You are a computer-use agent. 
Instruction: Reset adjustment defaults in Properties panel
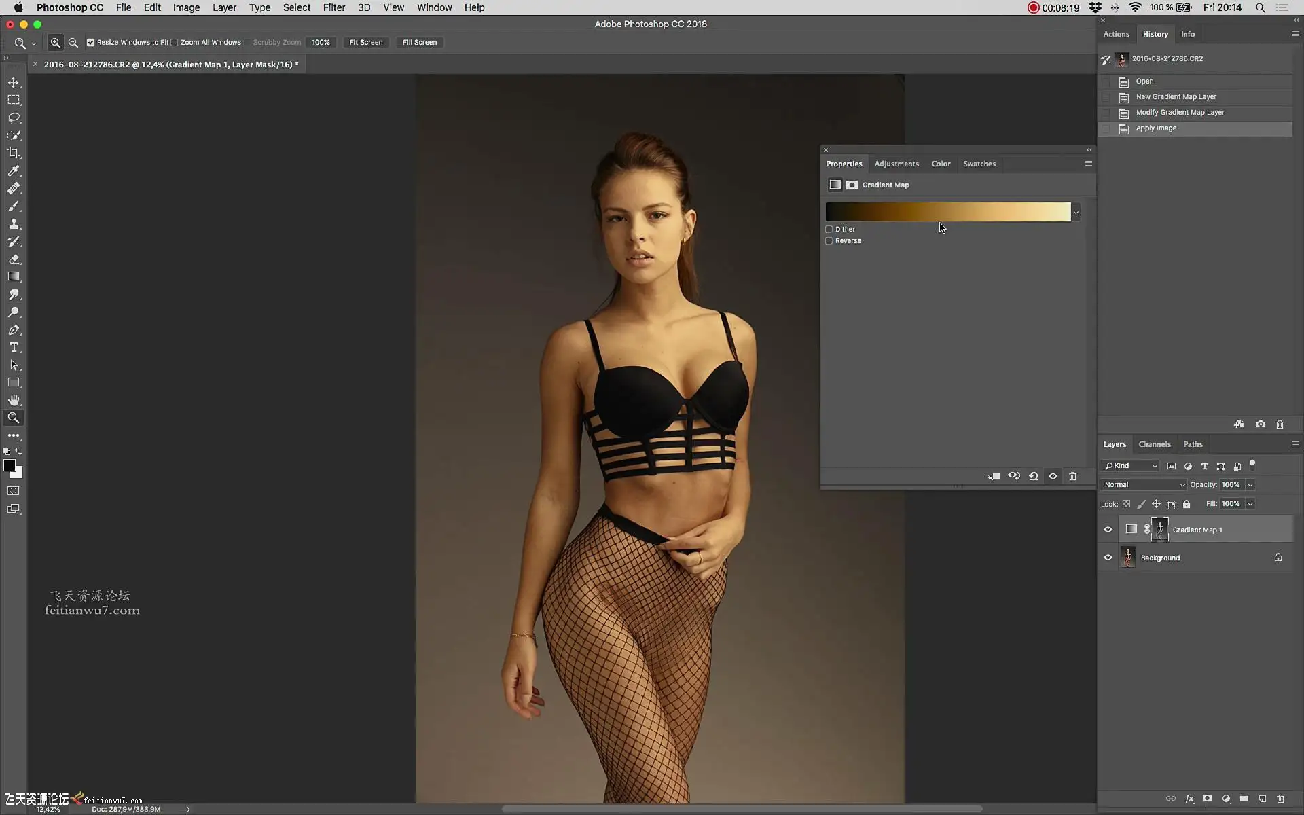(1033, 476)
